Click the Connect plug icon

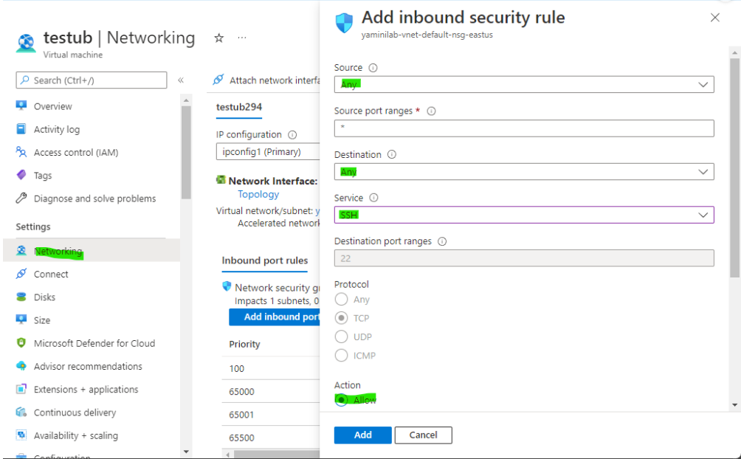(x=21, y=274)
